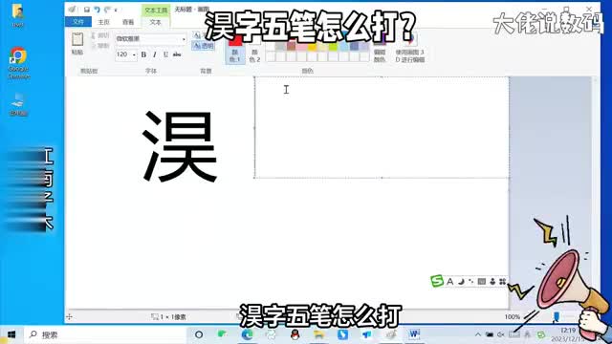Click the Paint 3D edit button
Image resolution: width=612 pixels, height=344 pixels.
coord(410,49)
